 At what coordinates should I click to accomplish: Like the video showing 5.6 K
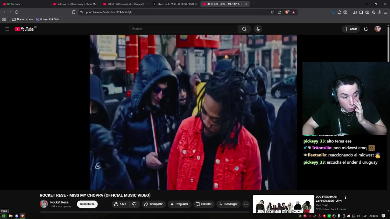click(120, 204)
